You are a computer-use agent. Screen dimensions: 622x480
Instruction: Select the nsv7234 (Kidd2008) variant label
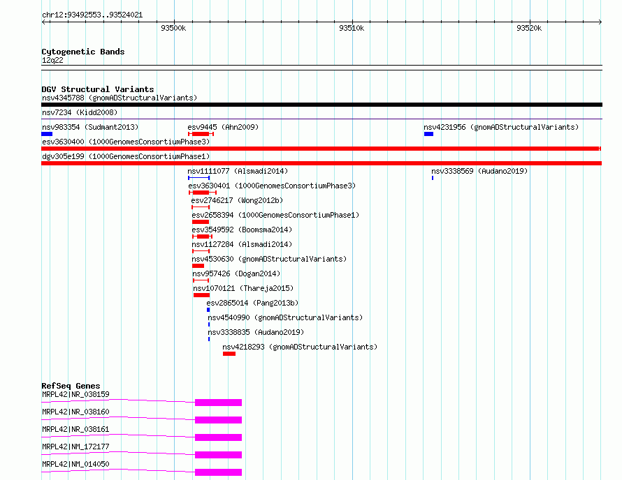point(80,112)
